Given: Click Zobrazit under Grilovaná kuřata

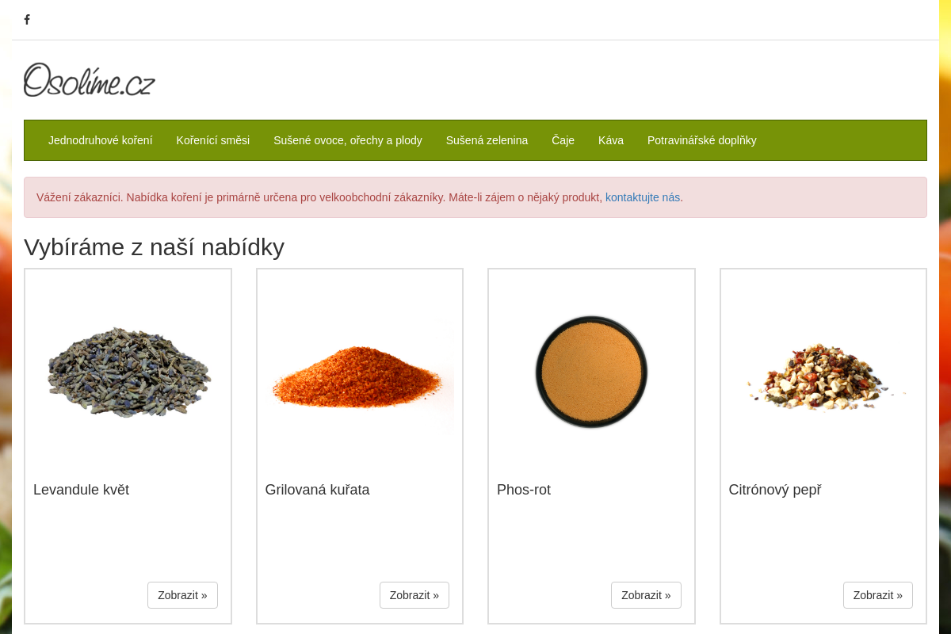Looking at the screenshot, I should coord(414,595).
